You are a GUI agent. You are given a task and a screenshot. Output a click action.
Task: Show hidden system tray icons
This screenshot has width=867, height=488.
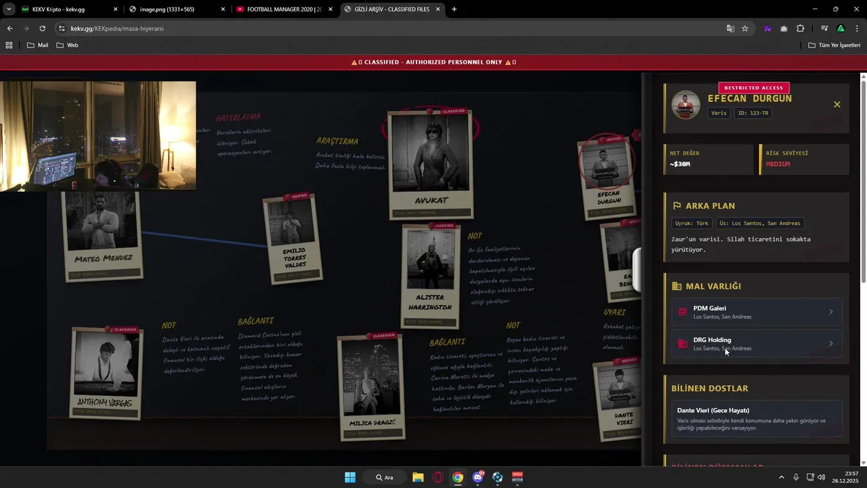pyautogui.click(x=782, y=477)
